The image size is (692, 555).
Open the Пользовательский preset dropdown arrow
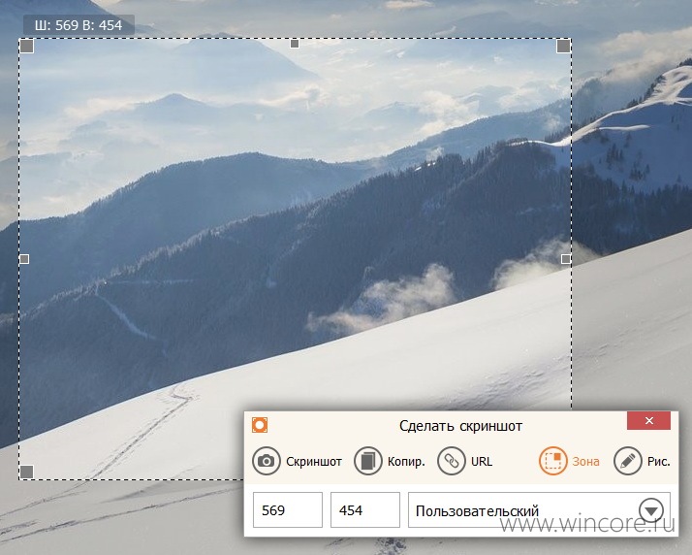click(x=651, y=510)
